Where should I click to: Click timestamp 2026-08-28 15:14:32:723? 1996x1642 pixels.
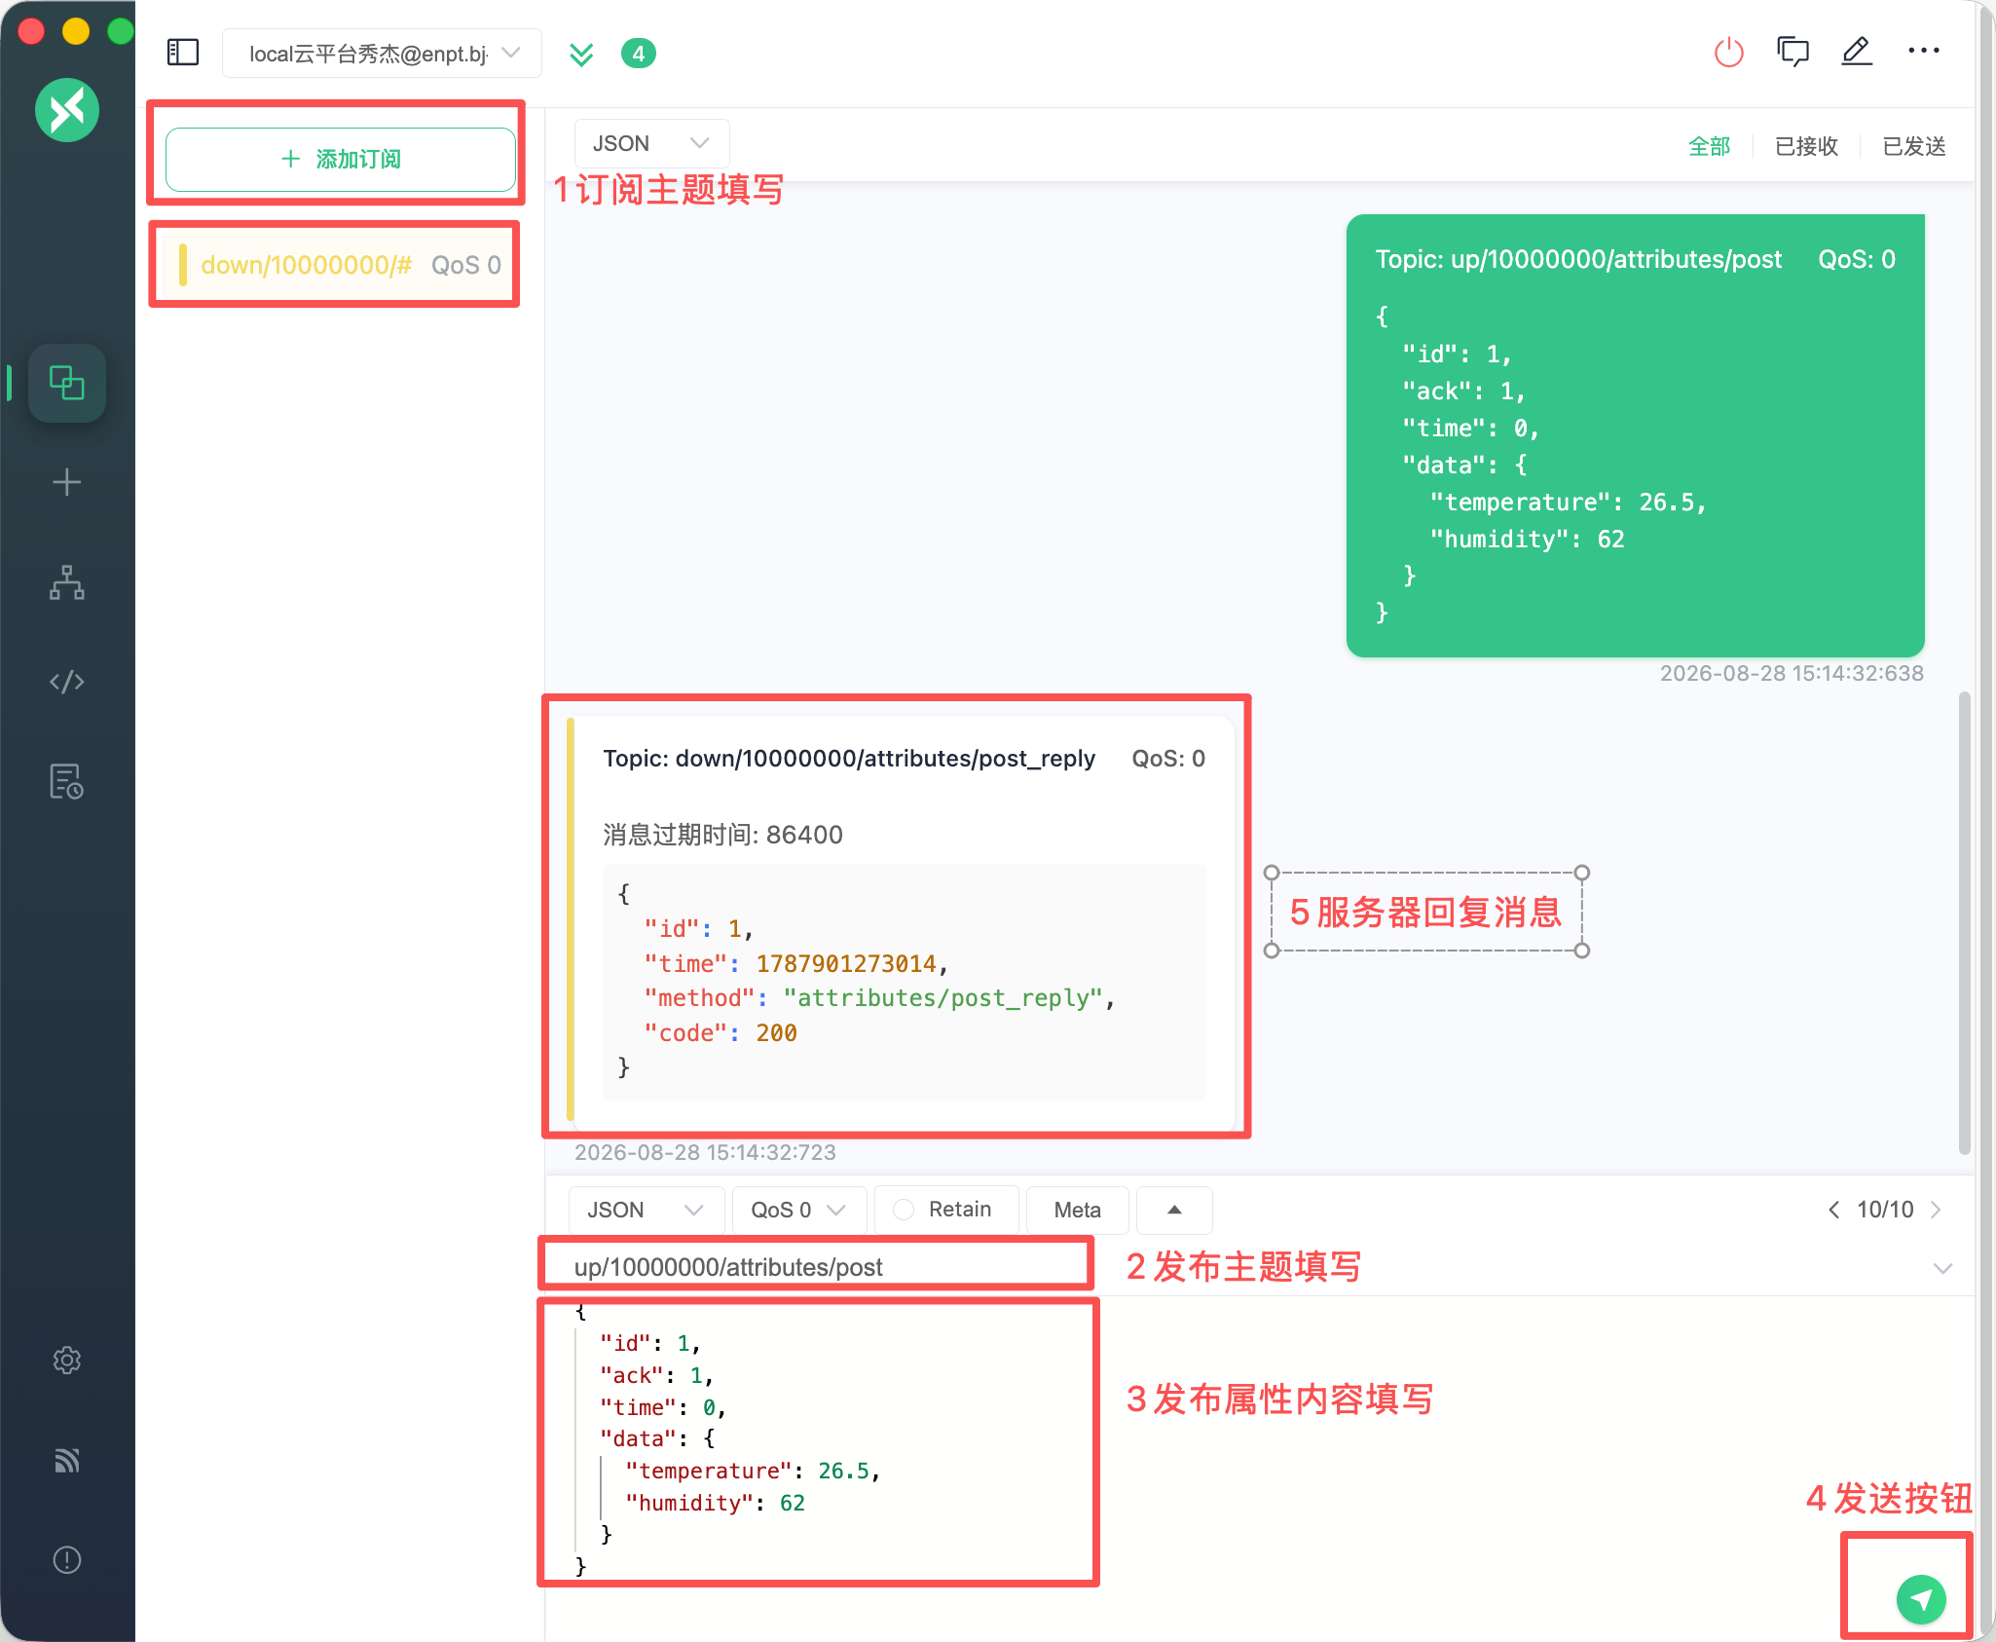705,1152
